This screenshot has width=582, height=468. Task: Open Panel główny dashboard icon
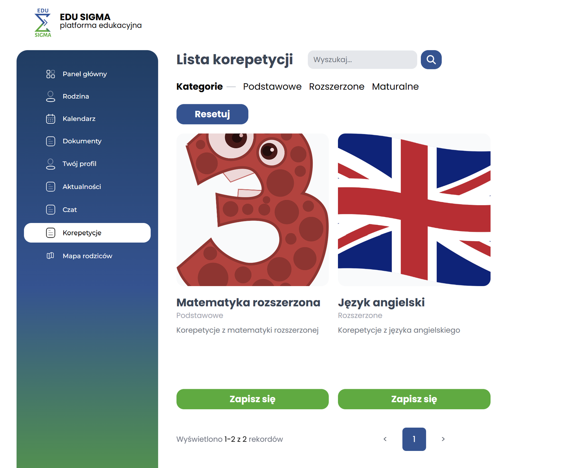click(51, 74)
